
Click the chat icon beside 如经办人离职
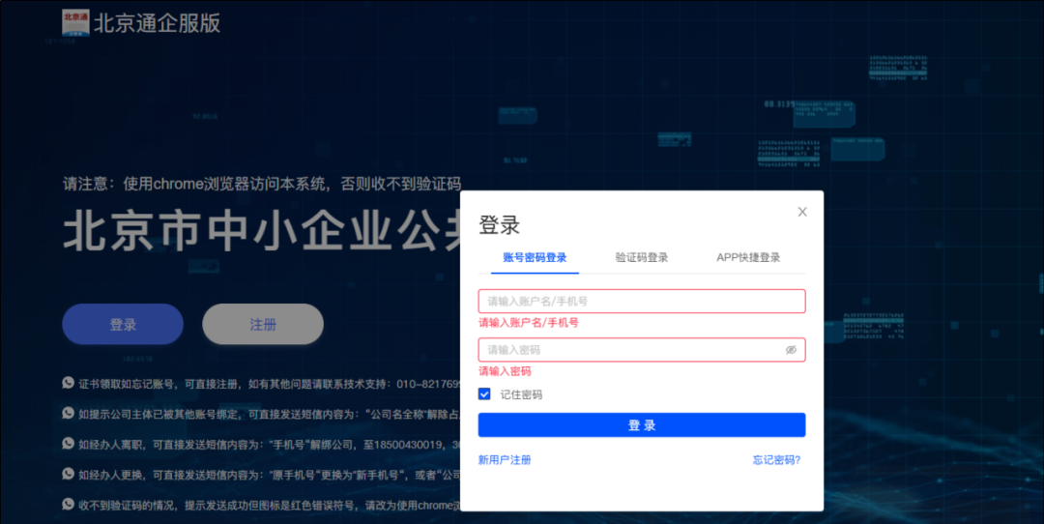pos(68,444)
